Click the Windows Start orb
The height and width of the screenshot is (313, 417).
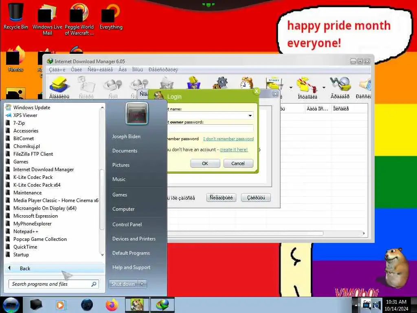(11, 305)
